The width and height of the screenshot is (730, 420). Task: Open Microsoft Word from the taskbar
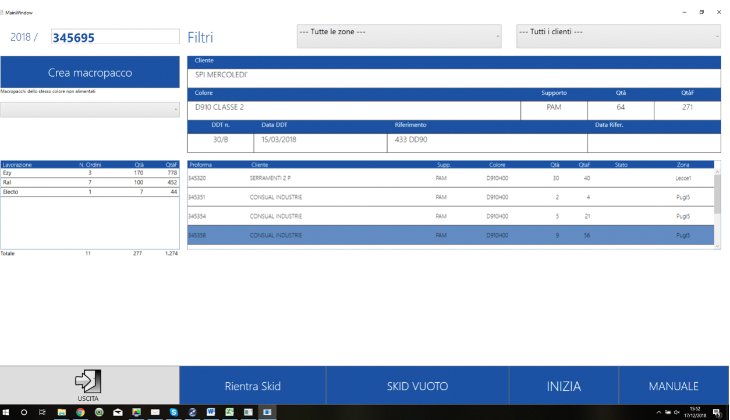coord(211,412)
